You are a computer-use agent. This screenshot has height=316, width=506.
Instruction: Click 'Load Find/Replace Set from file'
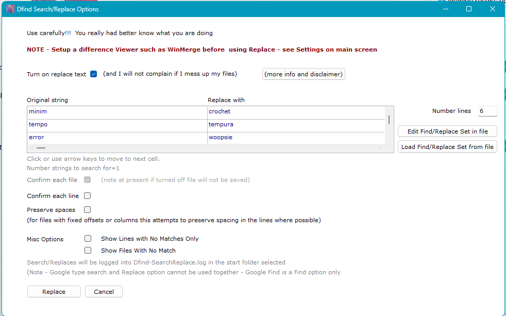tap(447, 146)
